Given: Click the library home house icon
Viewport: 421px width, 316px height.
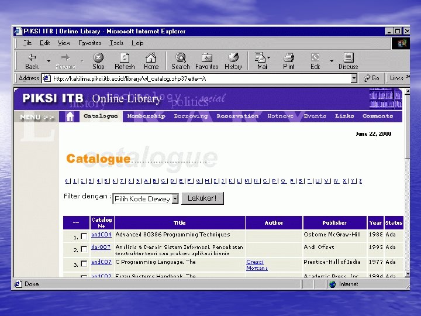Looking at the screenshot, I should point(70,116).
